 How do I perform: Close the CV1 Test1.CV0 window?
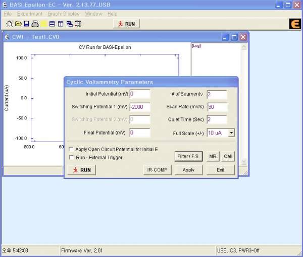(x=243, y=37)
